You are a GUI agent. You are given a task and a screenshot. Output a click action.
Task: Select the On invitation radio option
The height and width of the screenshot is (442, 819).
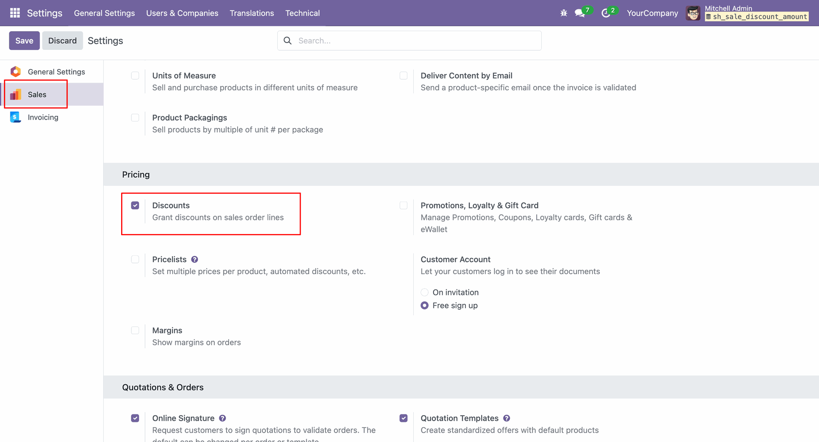point(424,292)
